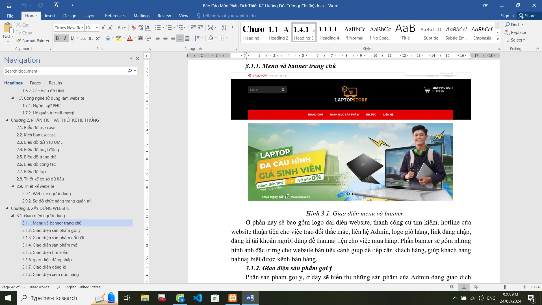The width and height of the screenshot is (542, 305).
Task: Open the magnifier search icon in Navigation box
Action: click(x=130, y=71)
